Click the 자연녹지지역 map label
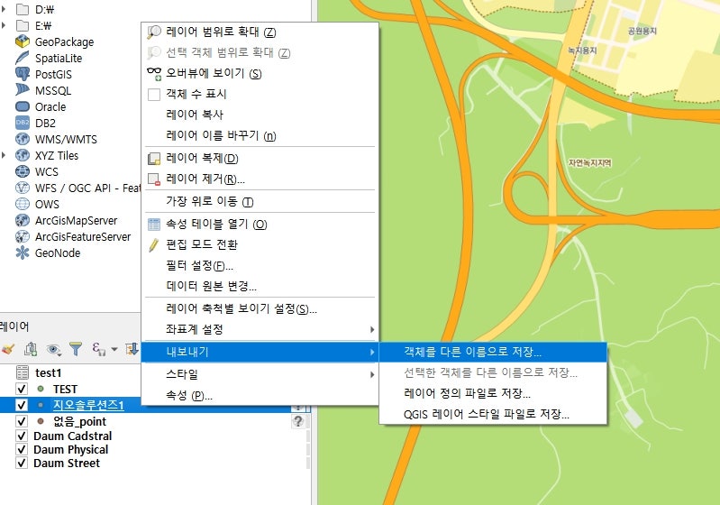The height and width of the screenshot is (505, 720). 589,162
